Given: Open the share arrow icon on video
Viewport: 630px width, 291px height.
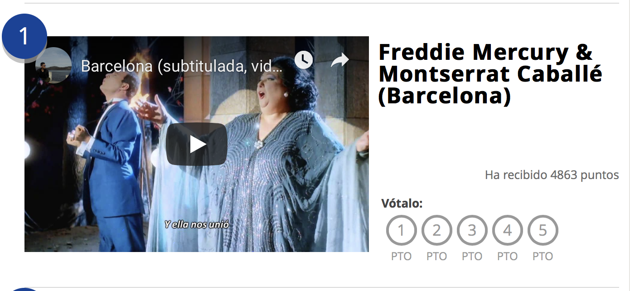Looking at the screenshot, I should (x=339, y=60).
